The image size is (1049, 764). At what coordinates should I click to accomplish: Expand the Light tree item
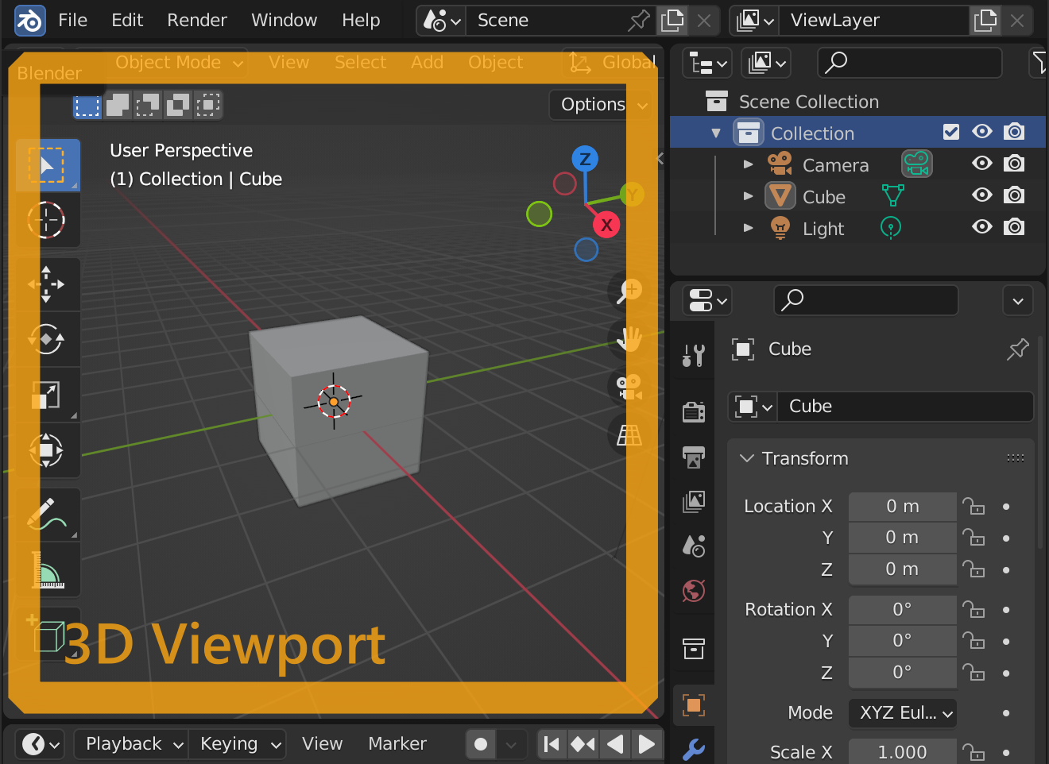[748, 228]
